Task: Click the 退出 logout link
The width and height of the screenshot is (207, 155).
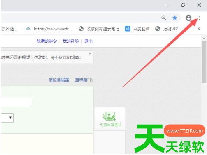Action: pyautogui.click(x=88, y=41)
